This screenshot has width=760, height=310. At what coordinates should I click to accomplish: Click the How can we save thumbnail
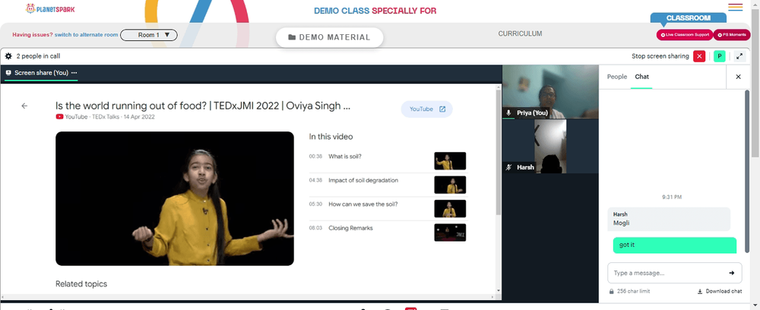coord(450,209)
